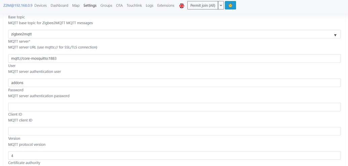
Task: Click the MQTT user field containing addons
Action: (x=174, y=83)
